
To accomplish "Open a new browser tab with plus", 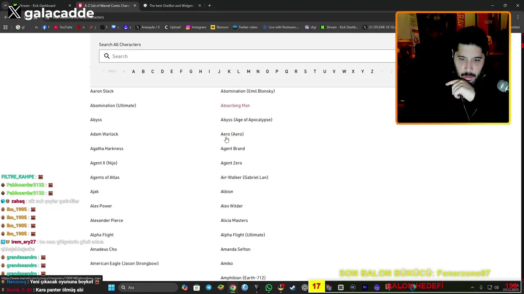I will 209,6.
